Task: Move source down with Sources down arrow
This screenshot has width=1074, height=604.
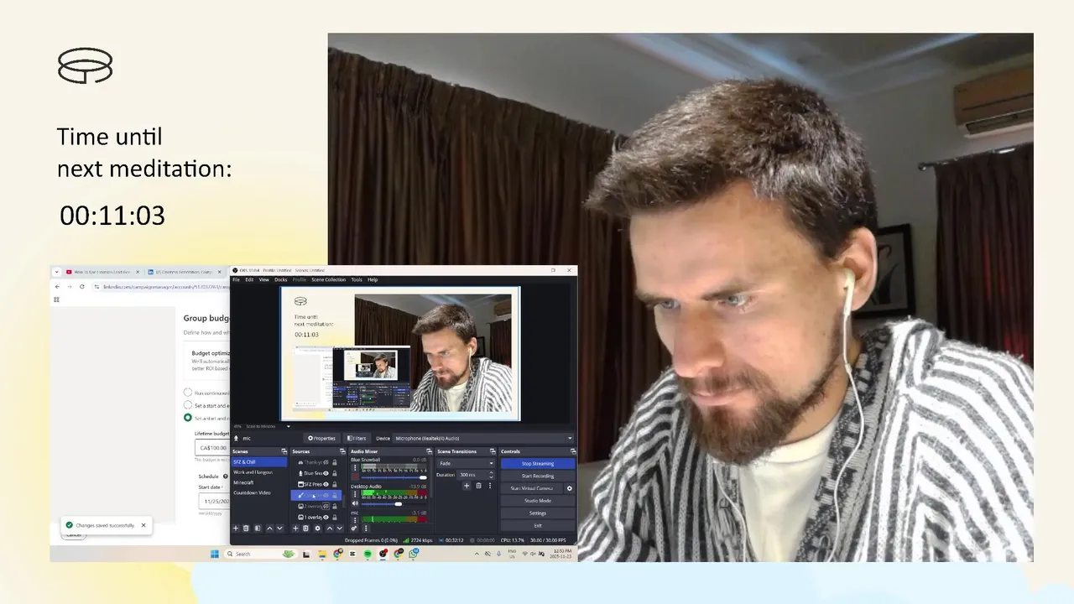Action: tap(340, 528)
